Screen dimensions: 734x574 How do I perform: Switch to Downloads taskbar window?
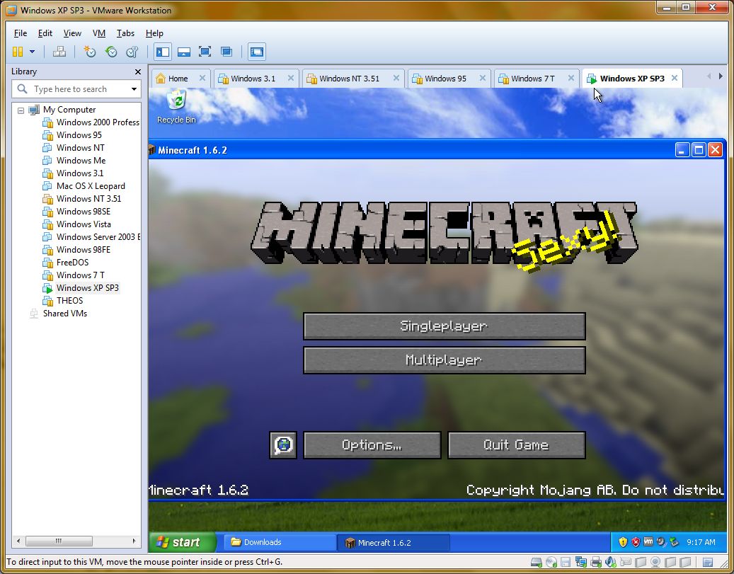pos(280,542)
